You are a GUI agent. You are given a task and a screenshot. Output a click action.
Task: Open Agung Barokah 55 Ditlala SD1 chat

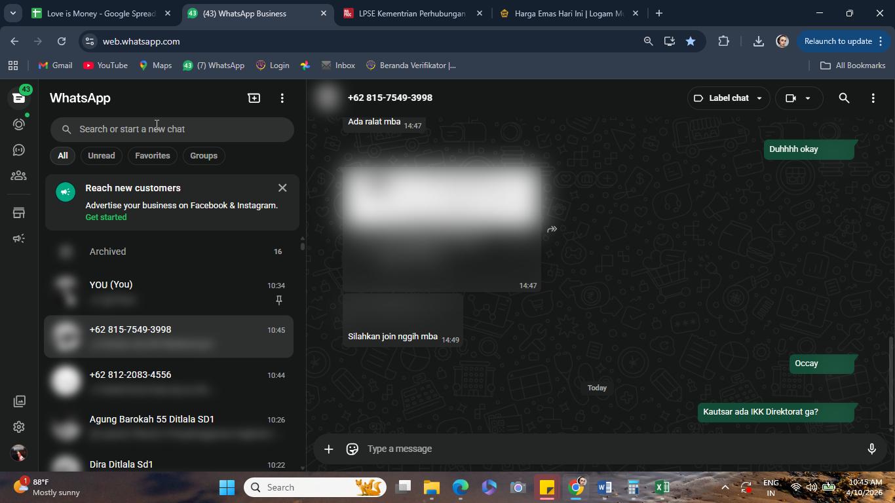coord(169,426)
